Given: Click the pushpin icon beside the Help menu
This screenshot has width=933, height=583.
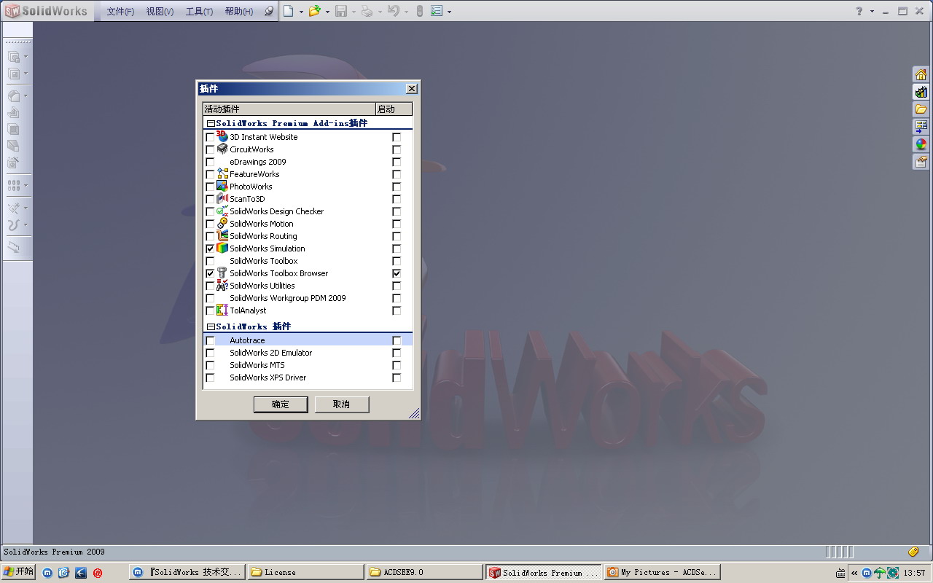Looking at the screenshot, I should click(x=269, y=11).
